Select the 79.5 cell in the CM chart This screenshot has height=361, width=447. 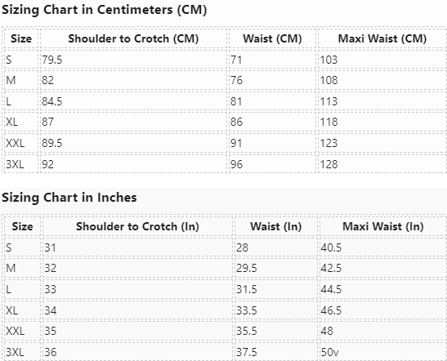133,60
